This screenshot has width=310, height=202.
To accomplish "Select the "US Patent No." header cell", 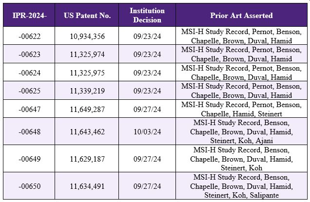I will point(87,15).
